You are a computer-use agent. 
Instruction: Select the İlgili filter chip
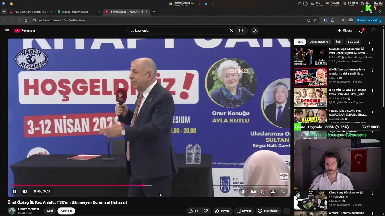tap(339, 42)
